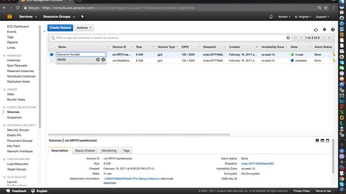
Task: Open the Roham account menu
Action: pos(284,17)
